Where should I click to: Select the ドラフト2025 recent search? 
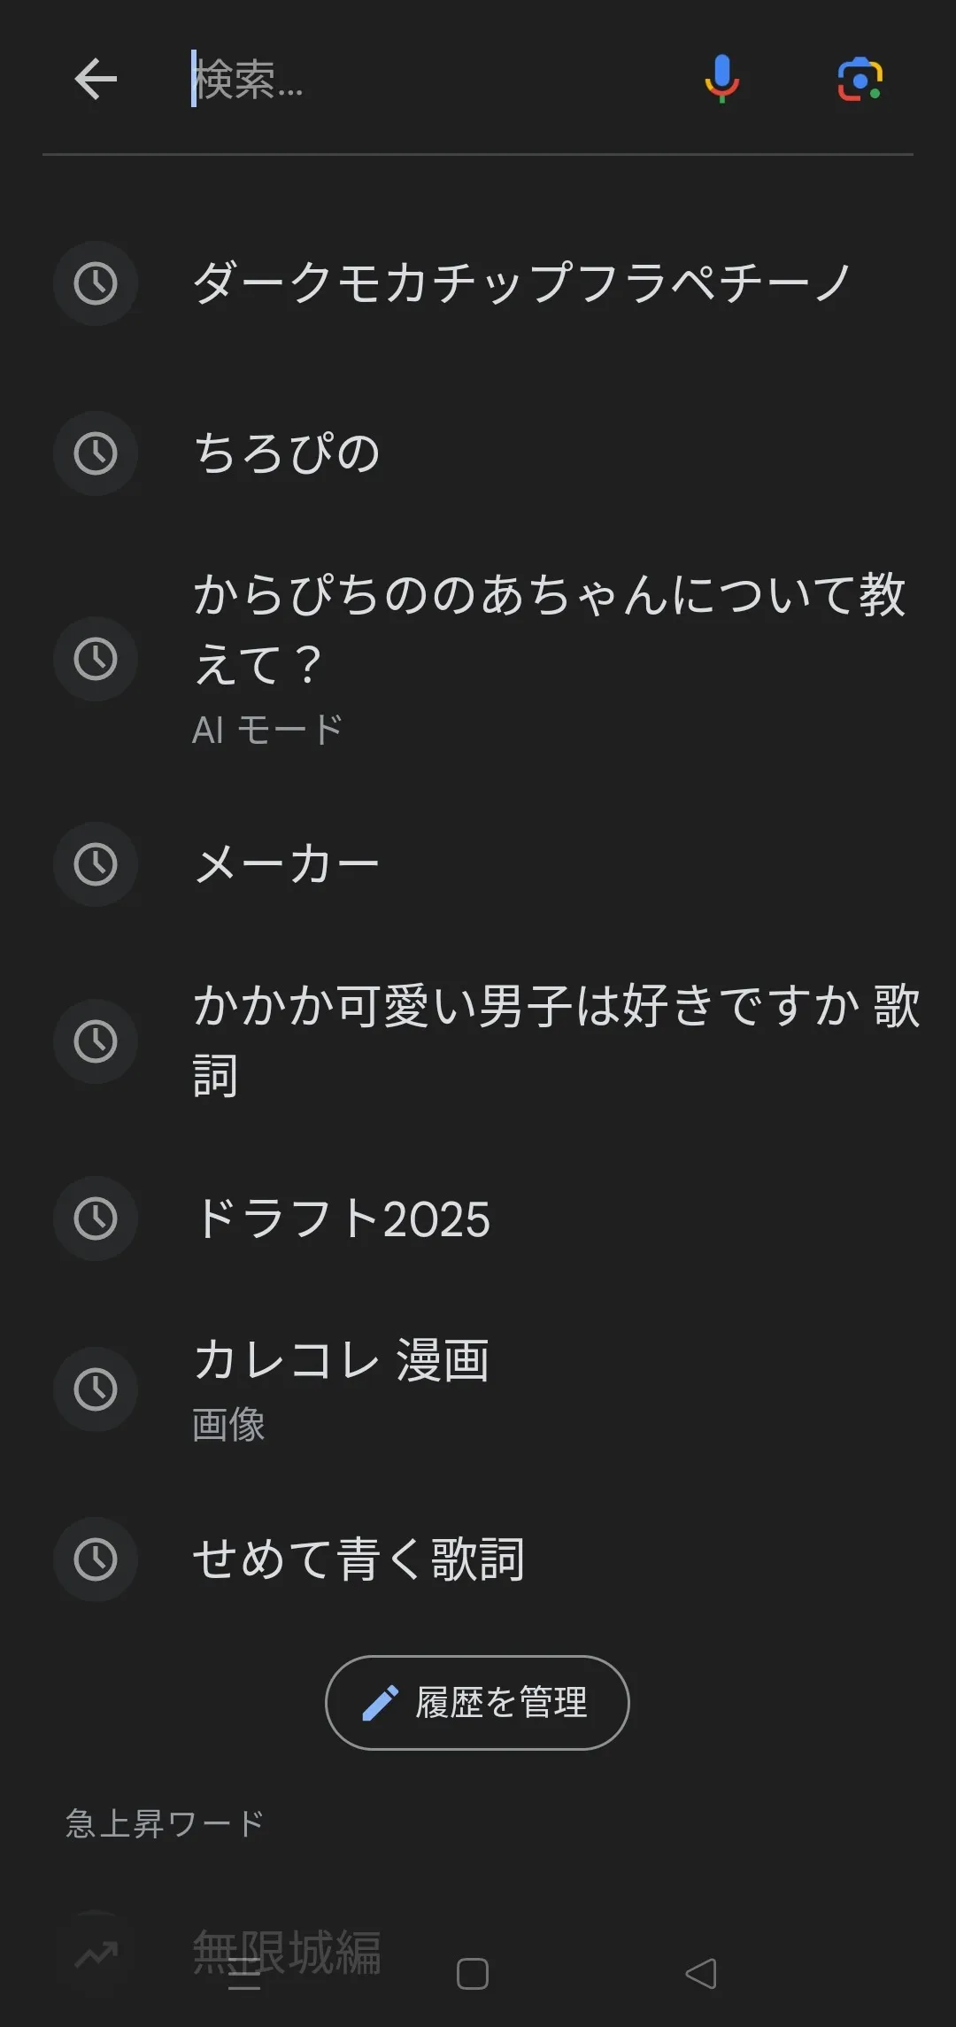342,1219
